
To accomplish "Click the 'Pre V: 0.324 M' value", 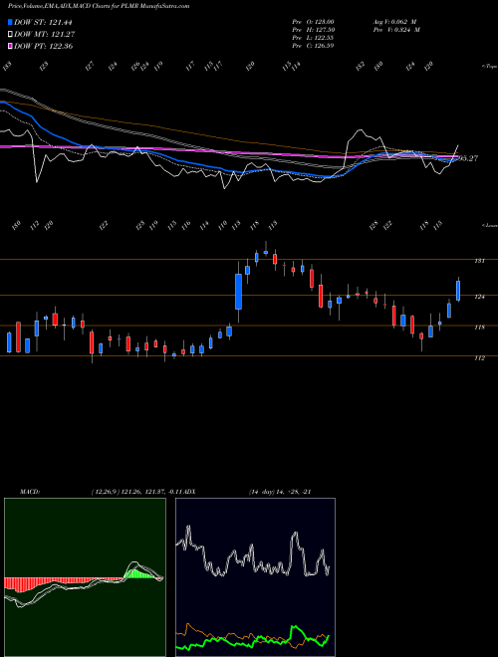I will click(x=396, y=30).
